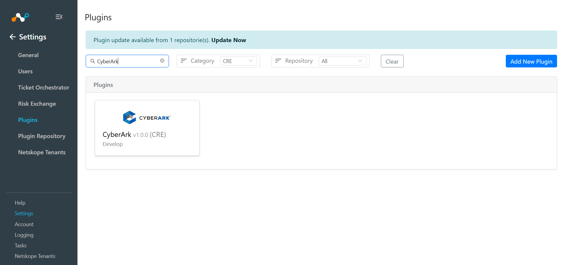565x265 pixels.
Task: Select Plugins in settings menu
Action: point(28,120)
